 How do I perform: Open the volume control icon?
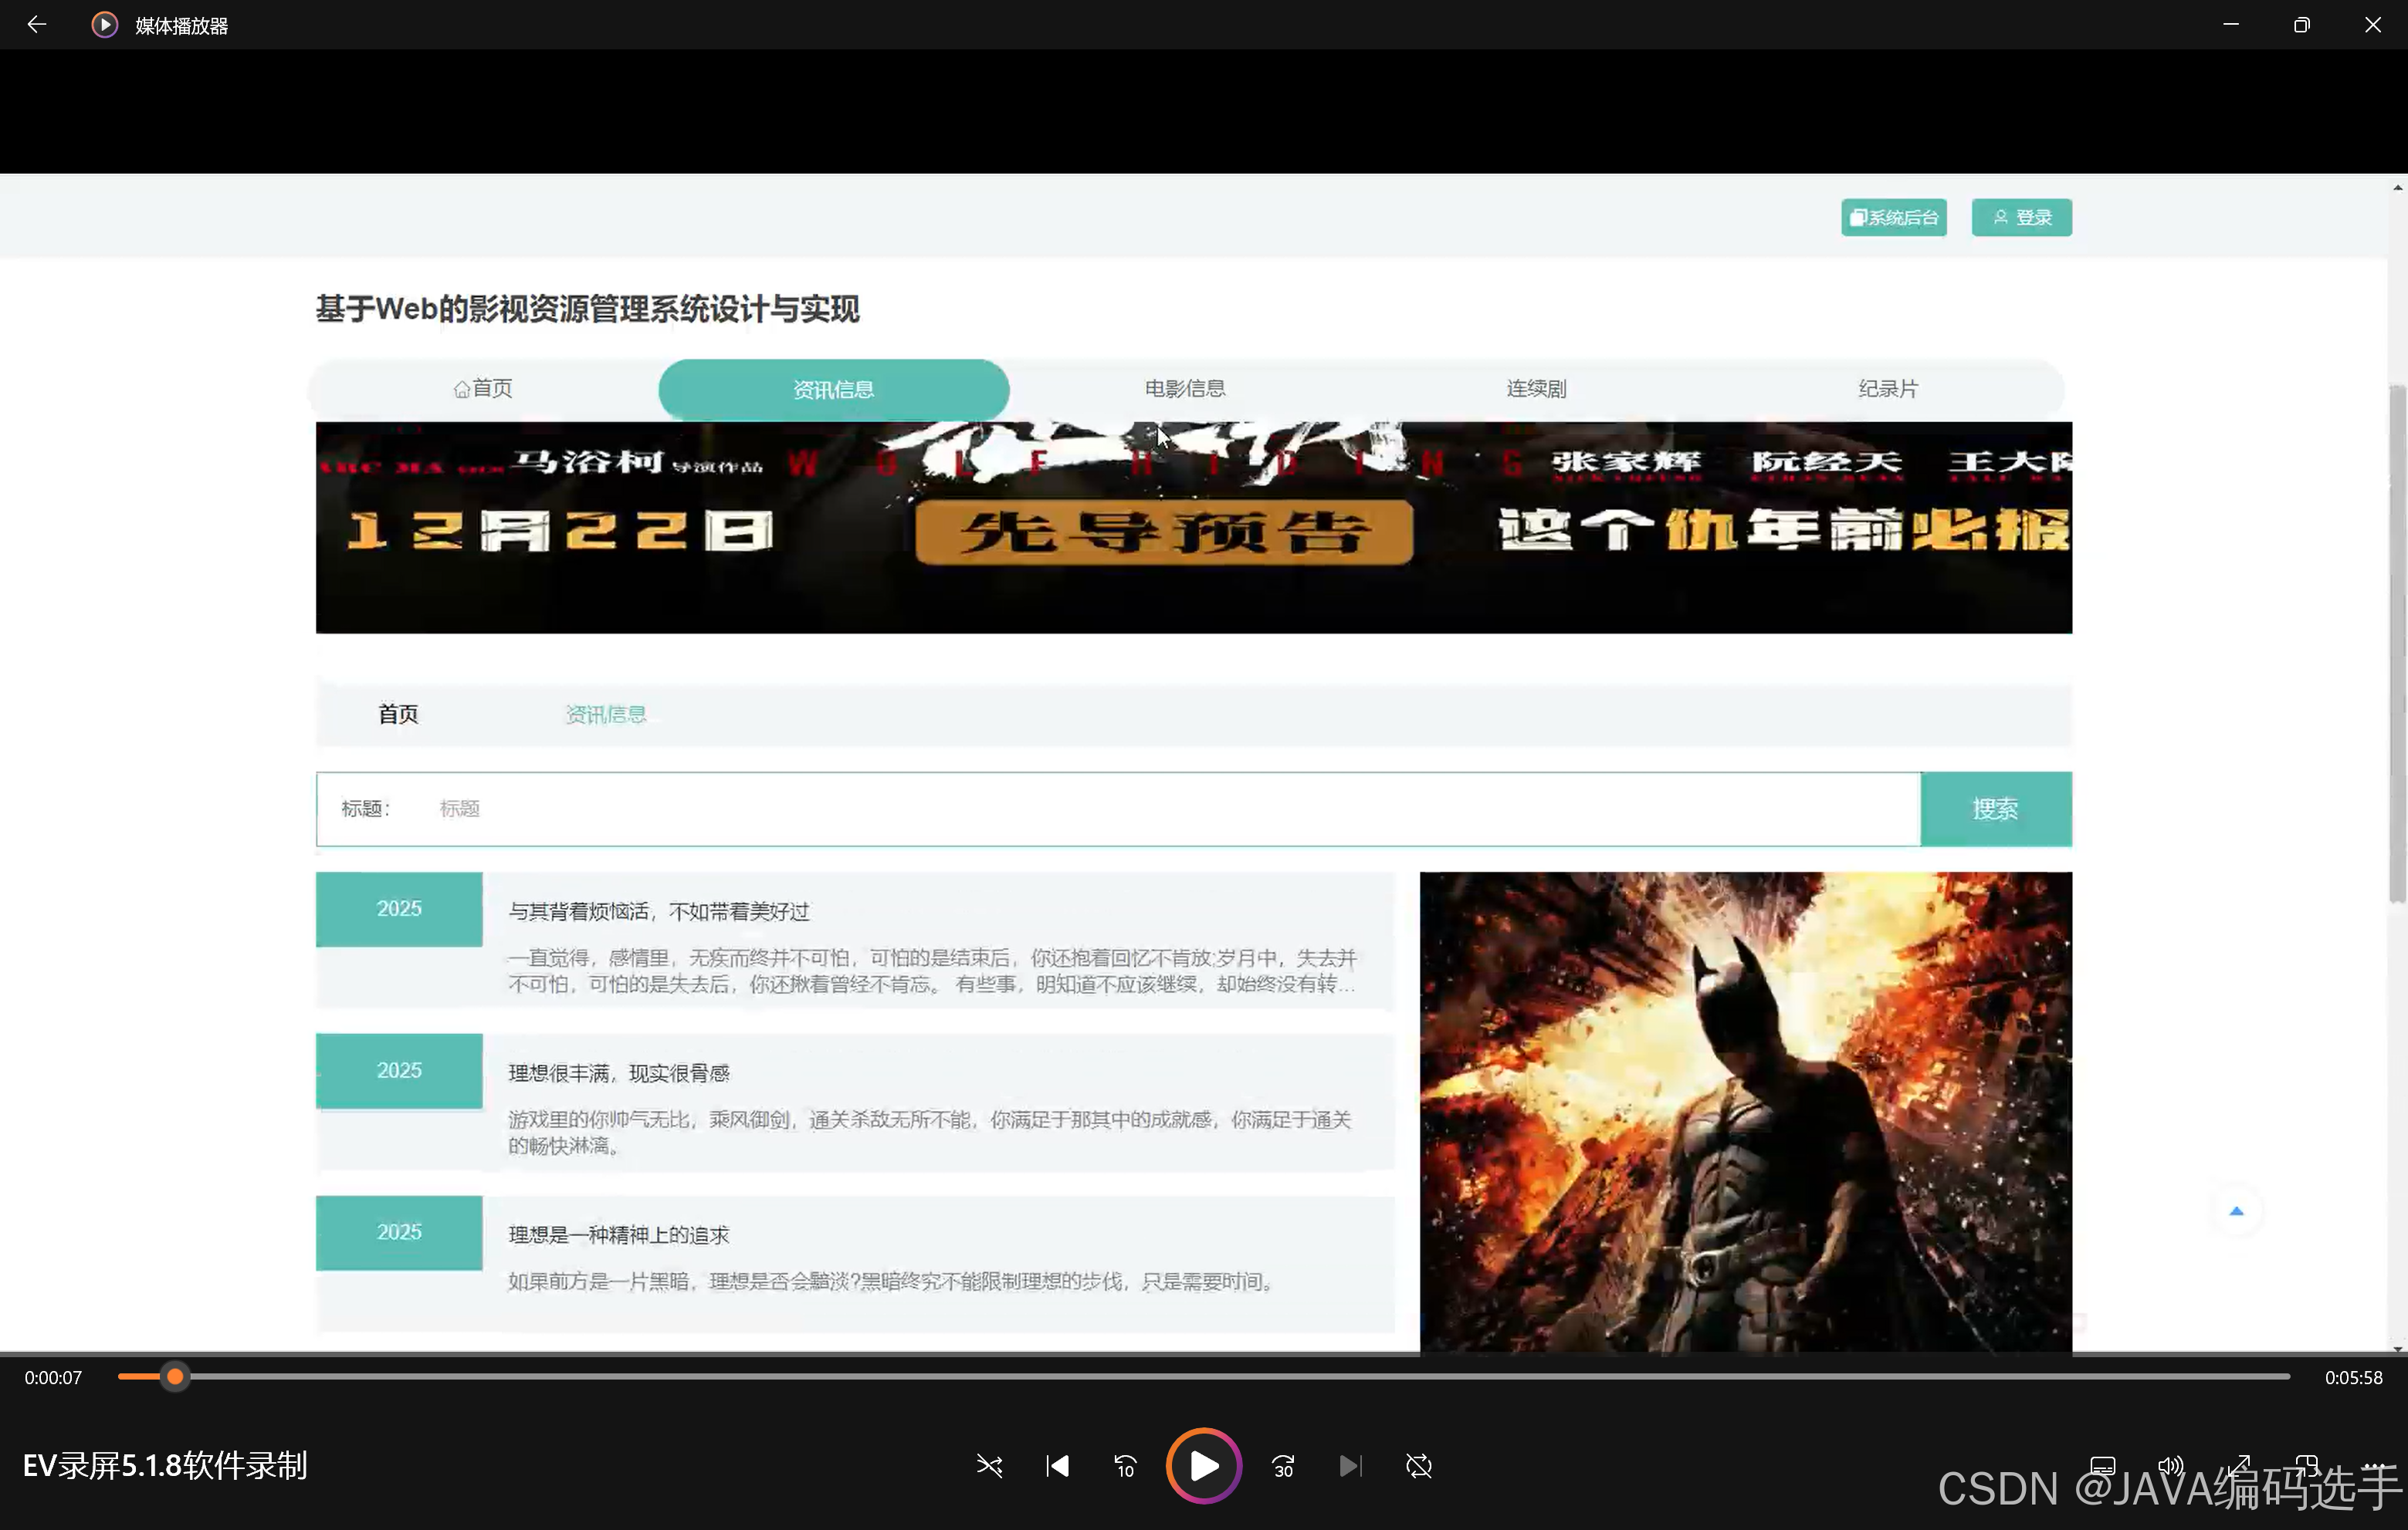[x=2170, y=1465]
